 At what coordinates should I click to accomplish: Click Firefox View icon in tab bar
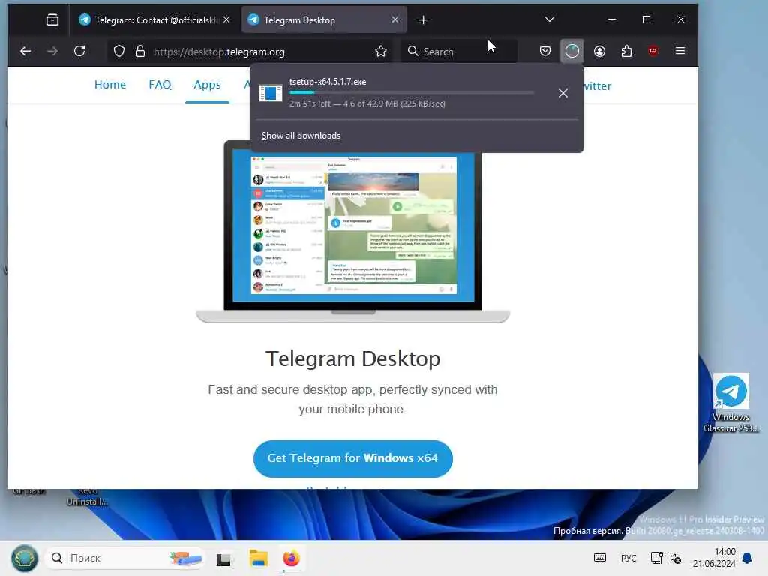[x=52, y=19]
